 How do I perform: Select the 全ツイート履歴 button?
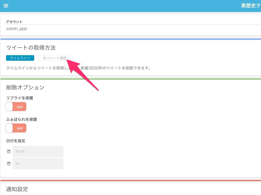click(55, 58)
